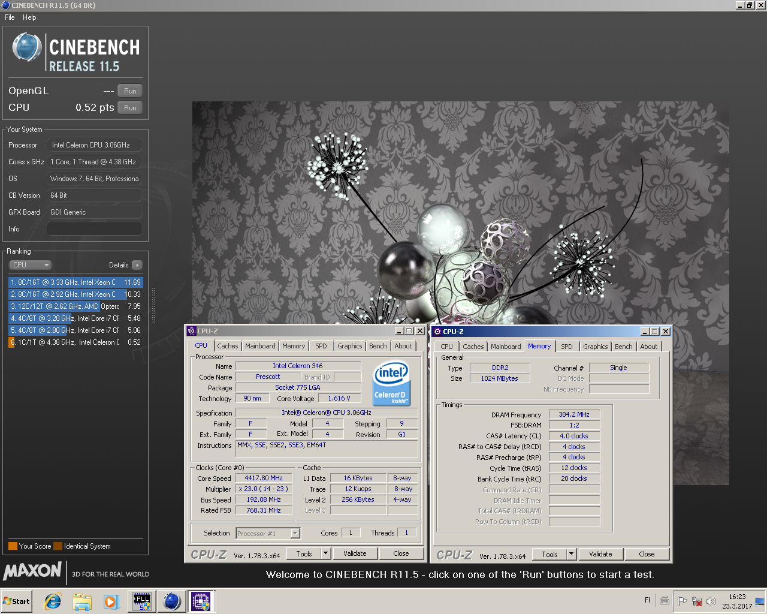Click Close button in right CPU-Z window
The height and width of the screenshot is (614, 767).
coord(647,555)
